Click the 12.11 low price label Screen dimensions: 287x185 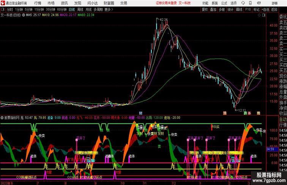(242, 111)
